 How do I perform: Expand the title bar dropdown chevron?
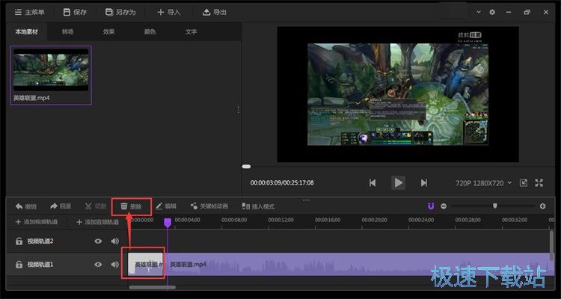tap(479, 12)
